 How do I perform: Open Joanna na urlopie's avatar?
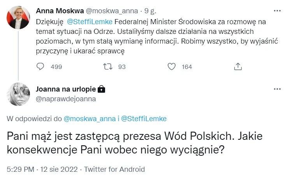(x=18, y=94)
